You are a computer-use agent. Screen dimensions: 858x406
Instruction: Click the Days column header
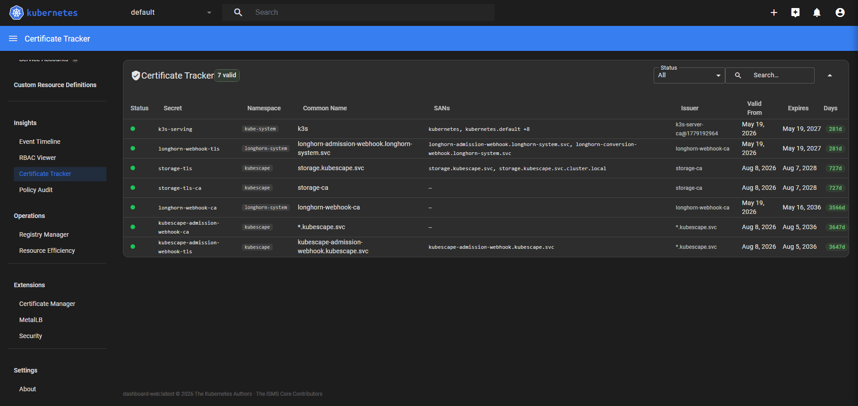tap(830, 108)
